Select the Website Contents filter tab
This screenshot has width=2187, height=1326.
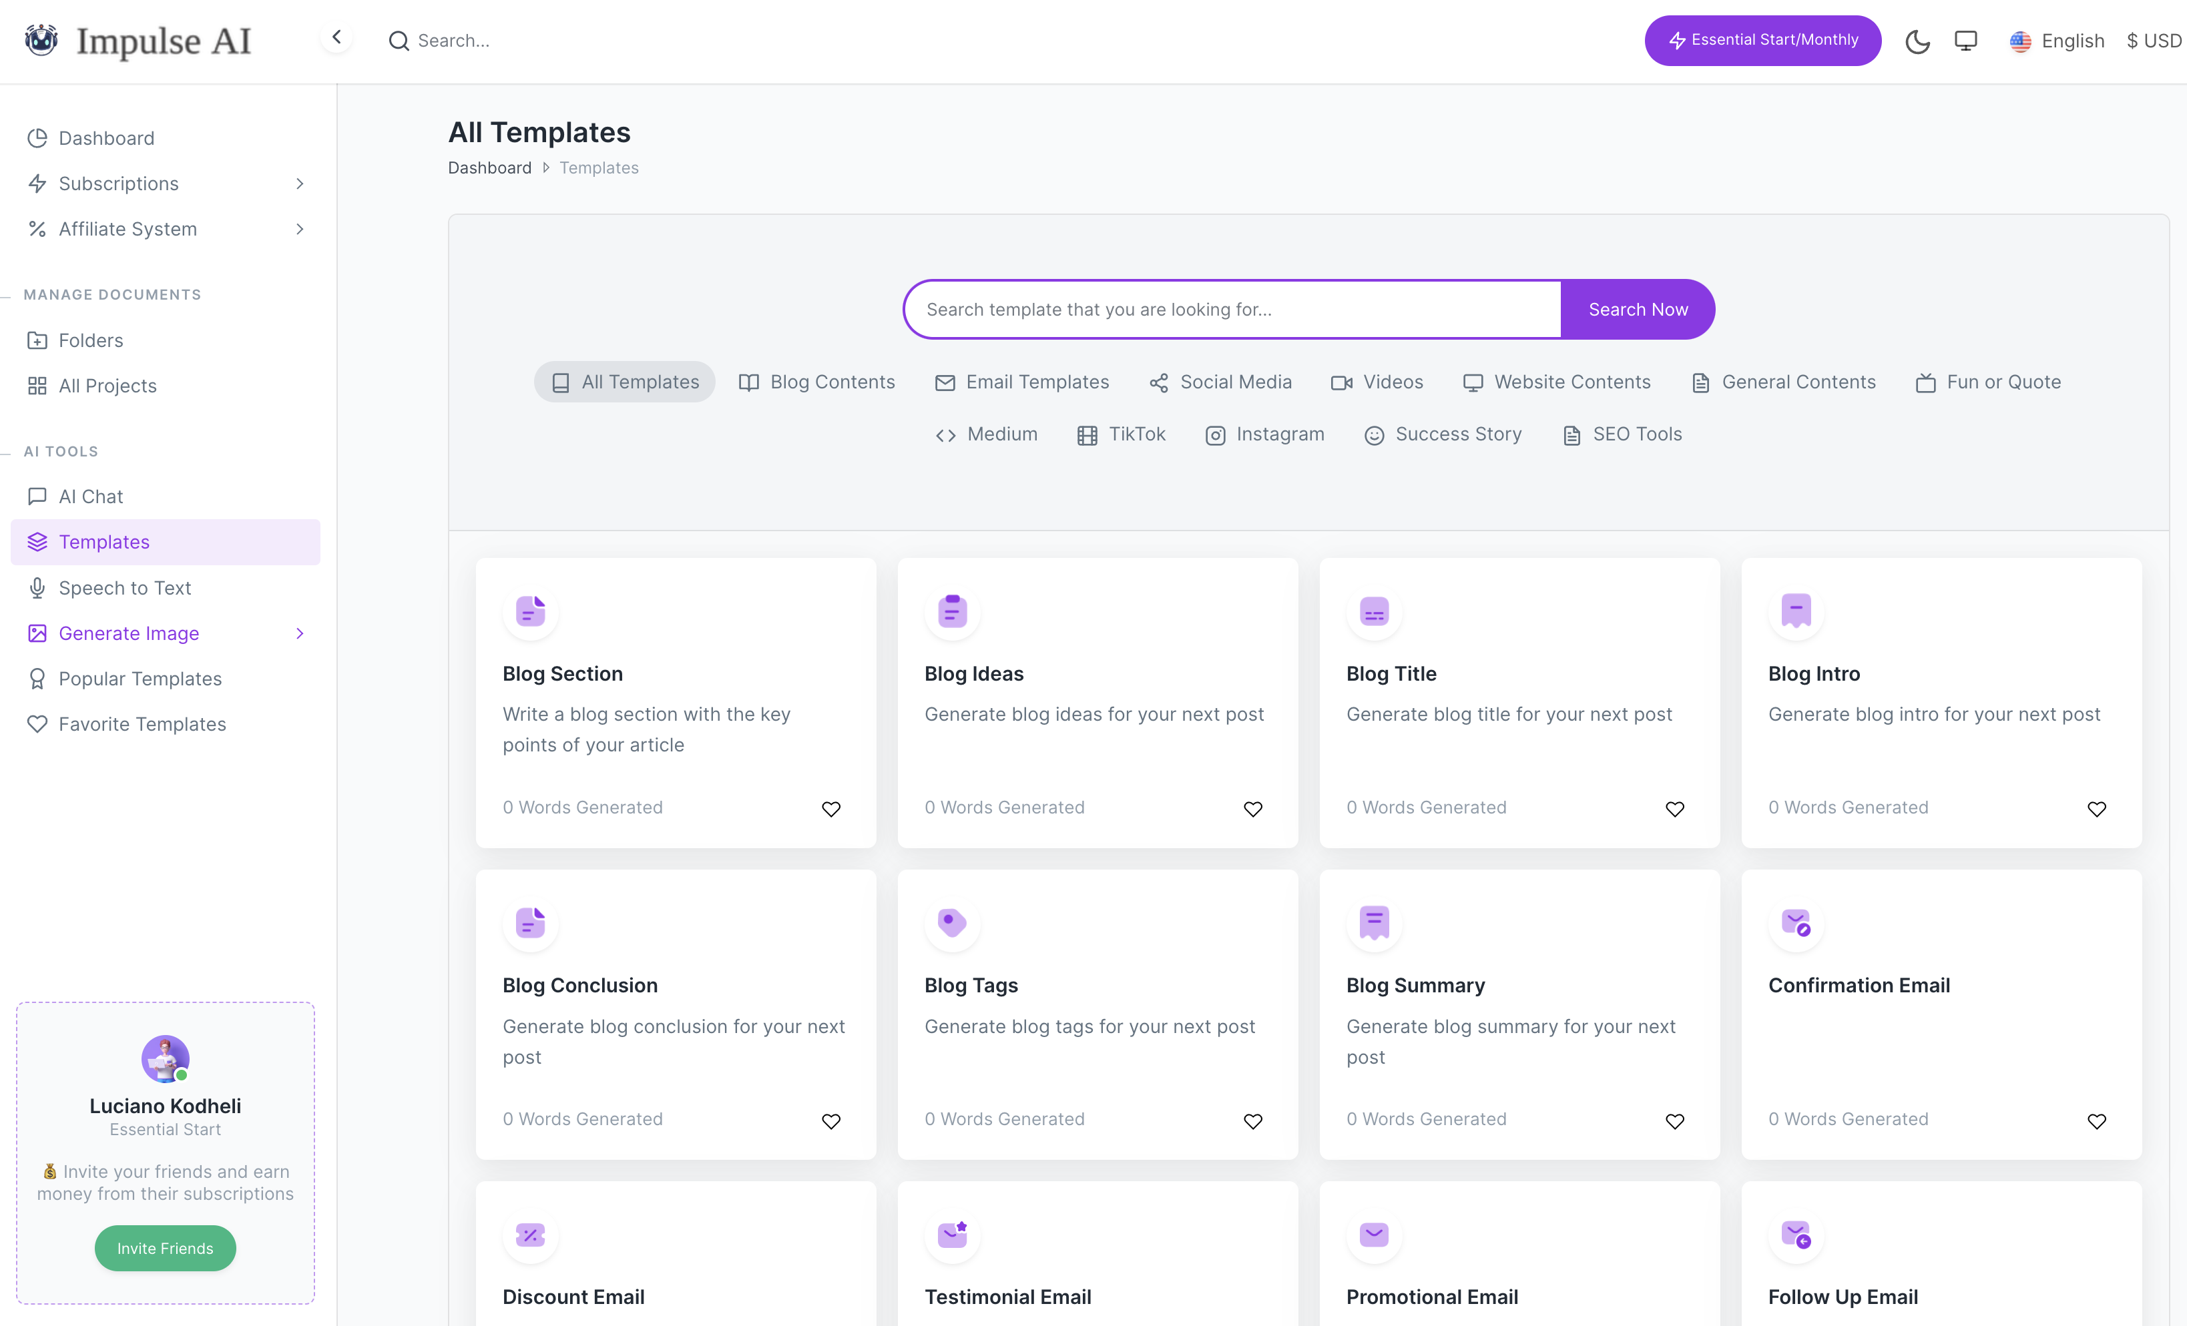[1556, 382]
